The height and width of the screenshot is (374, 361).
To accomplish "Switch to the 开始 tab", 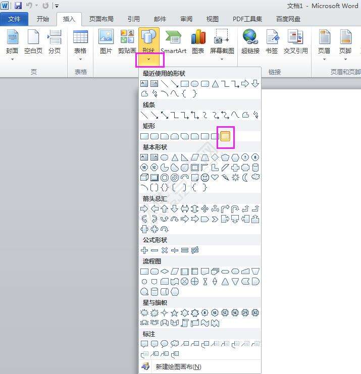I will coord(43,19).
